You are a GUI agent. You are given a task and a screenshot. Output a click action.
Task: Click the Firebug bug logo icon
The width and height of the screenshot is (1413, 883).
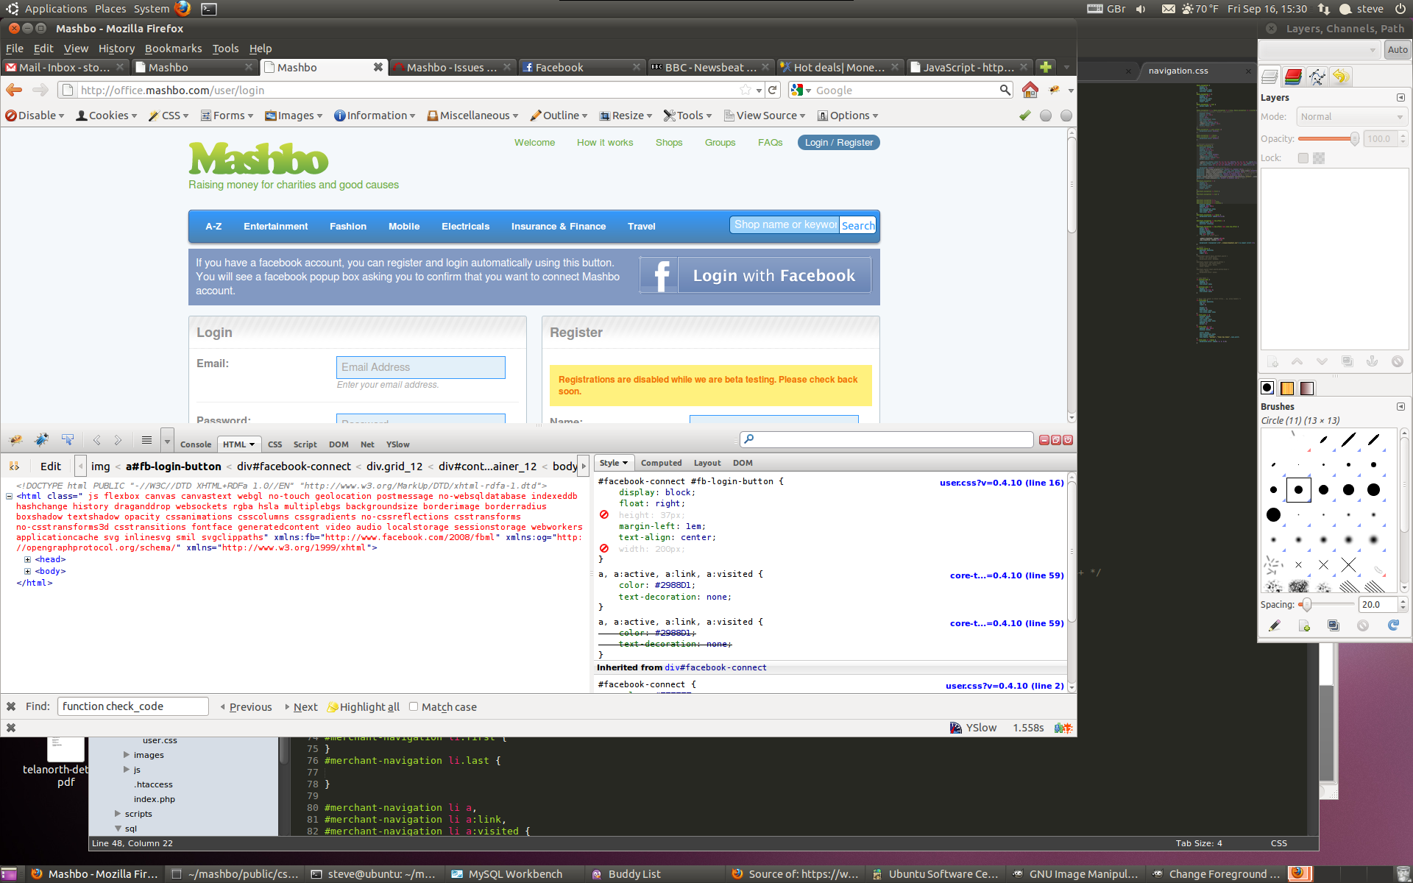tap(15, 440)
